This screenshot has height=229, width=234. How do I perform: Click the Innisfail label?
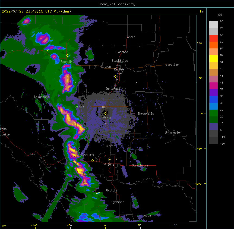point(113,89)
